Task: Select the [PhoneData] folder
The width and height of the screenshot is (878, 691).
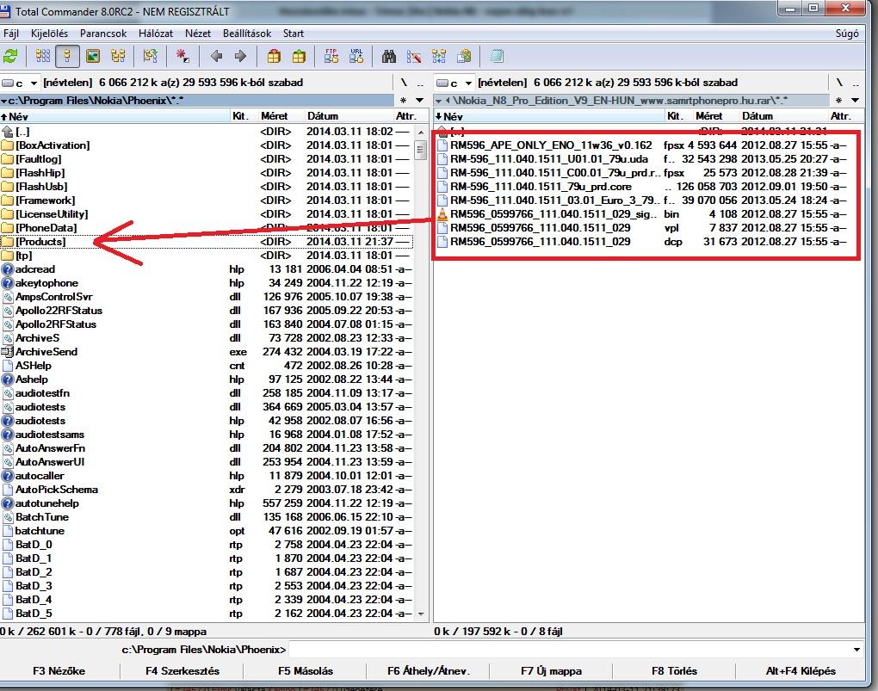Action: 206,228
